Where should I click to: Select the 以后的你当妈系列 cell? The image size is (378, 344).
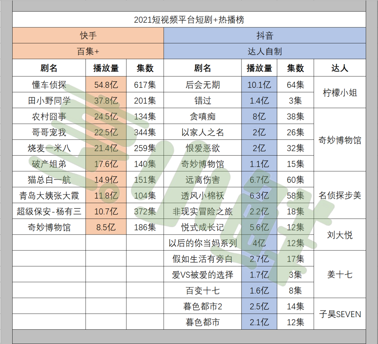[x=203, y=243]
